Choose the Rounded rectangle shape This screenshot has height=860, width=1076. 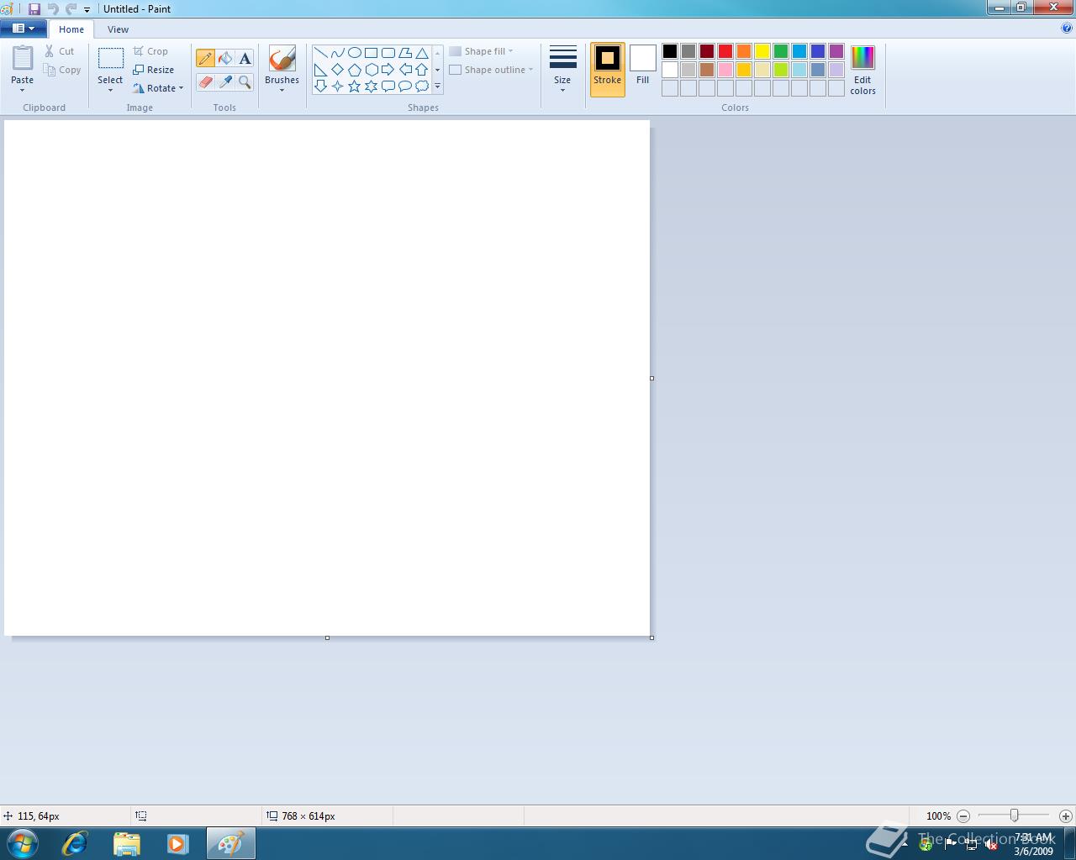pos(388,53)
